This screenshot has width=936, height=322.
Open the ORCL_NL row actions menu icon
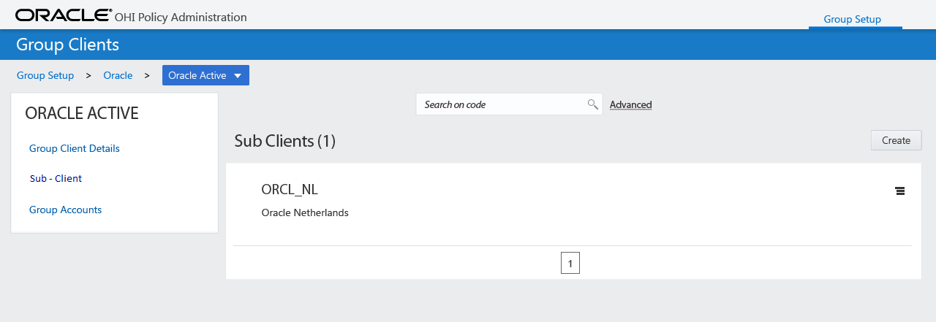point(899,191)
